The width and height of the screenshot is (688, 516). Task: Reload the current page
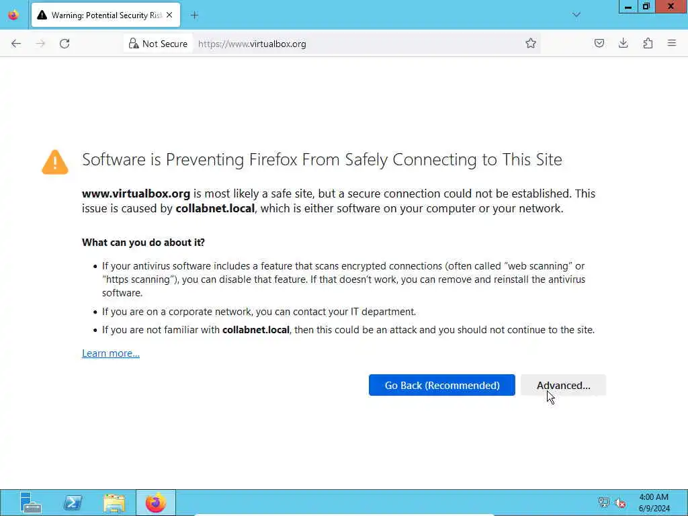point(64,44)
